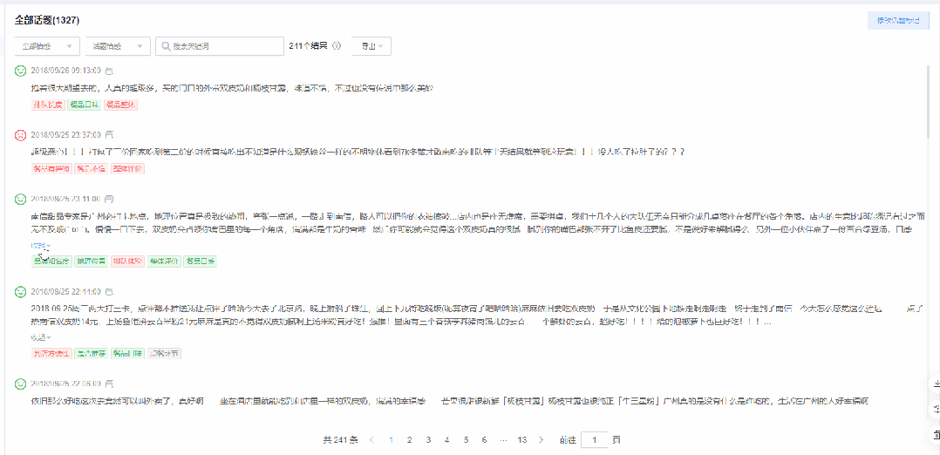Viewport: 940px width, 455px height.
Task: Click the pagination ellipsis to skip ahead
Action: point(502,440)
